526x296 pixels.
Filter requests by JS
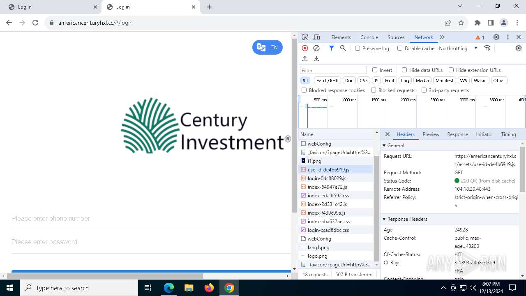pos(376,81)
